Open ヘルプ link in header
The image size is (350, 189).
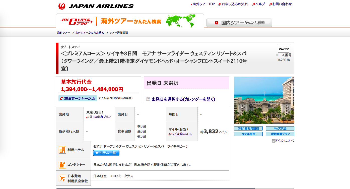point(260,4)
